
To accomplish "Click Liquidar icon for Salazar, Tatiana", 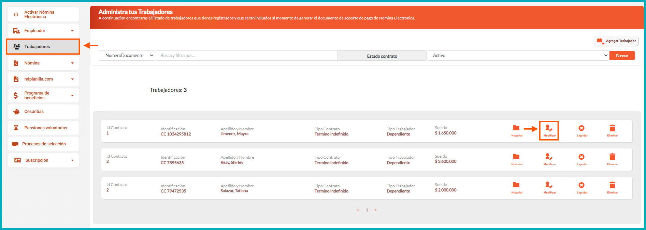I will tap(582, 186).
